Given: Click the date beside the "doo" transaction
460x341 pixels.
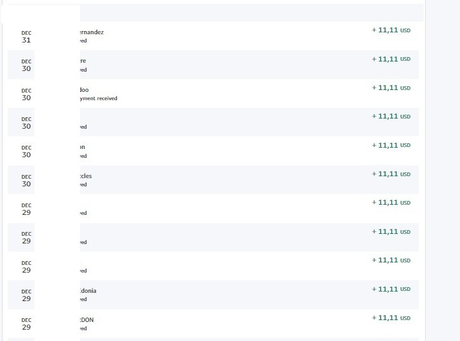Looking at the screenshot, I should pos(26,94).
